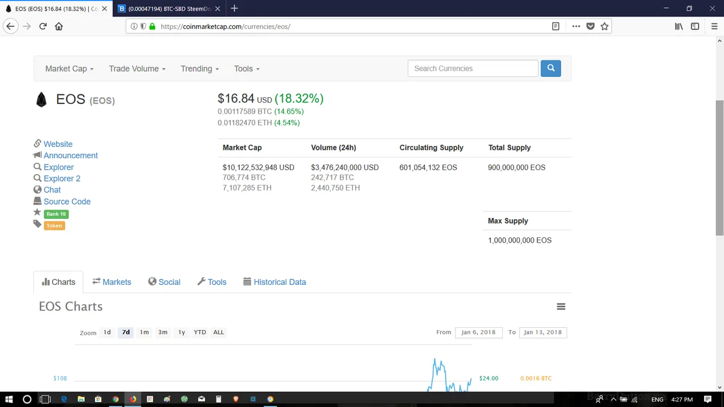724x407 pixels.
Task: Open the Mail app taskbar icon
Action: (201, 399)
